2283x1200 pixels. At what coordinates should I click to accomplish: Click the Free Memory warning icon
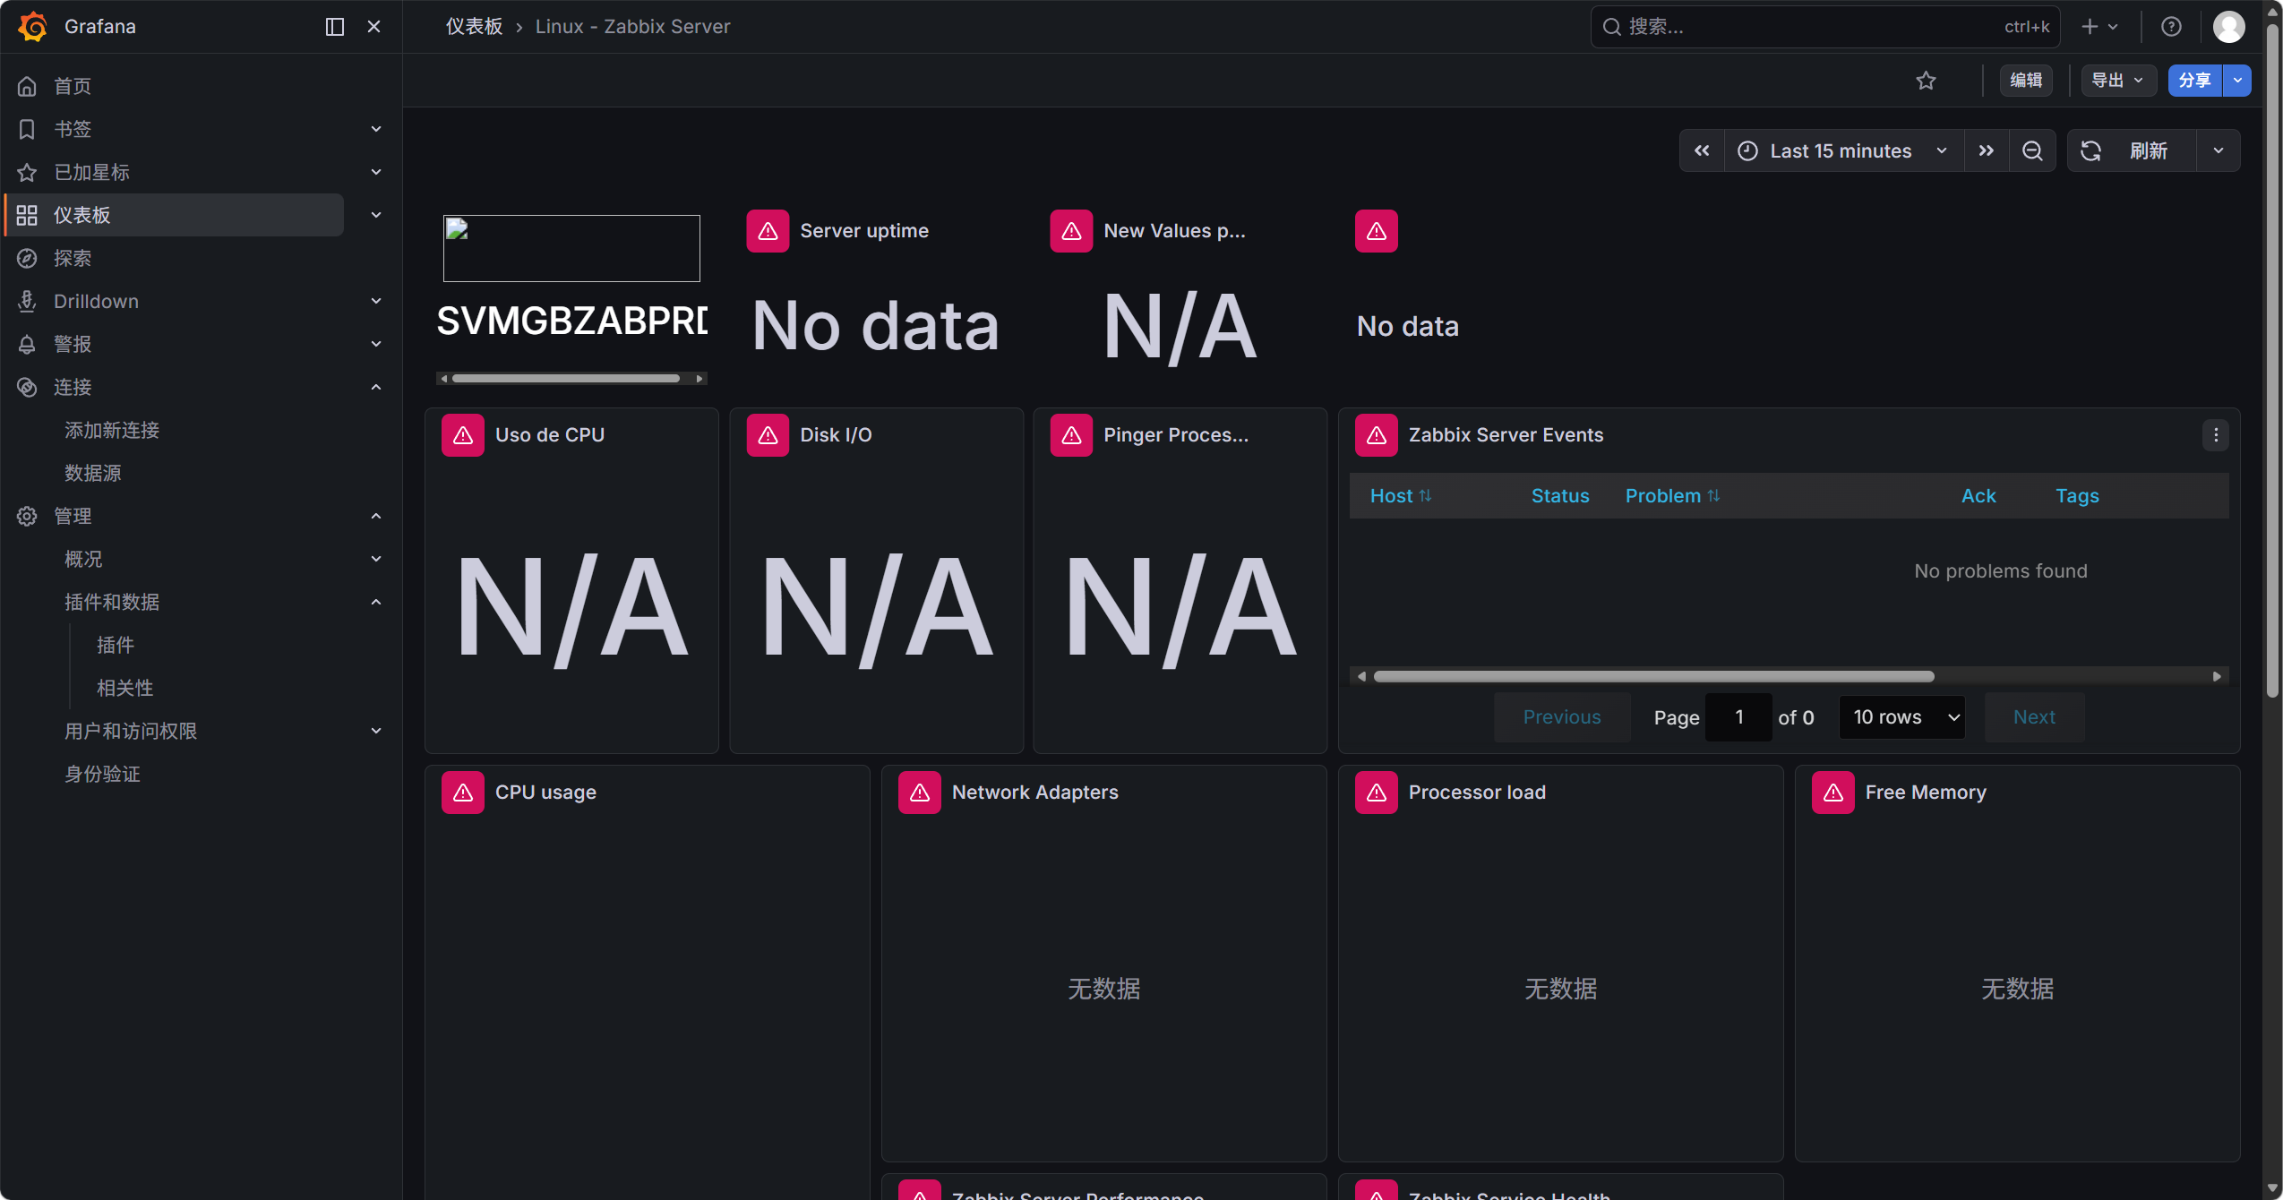point(1833,793)
